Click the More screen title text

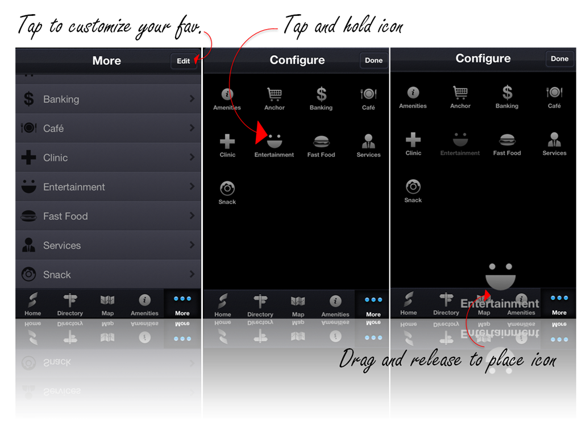(107, 60)
